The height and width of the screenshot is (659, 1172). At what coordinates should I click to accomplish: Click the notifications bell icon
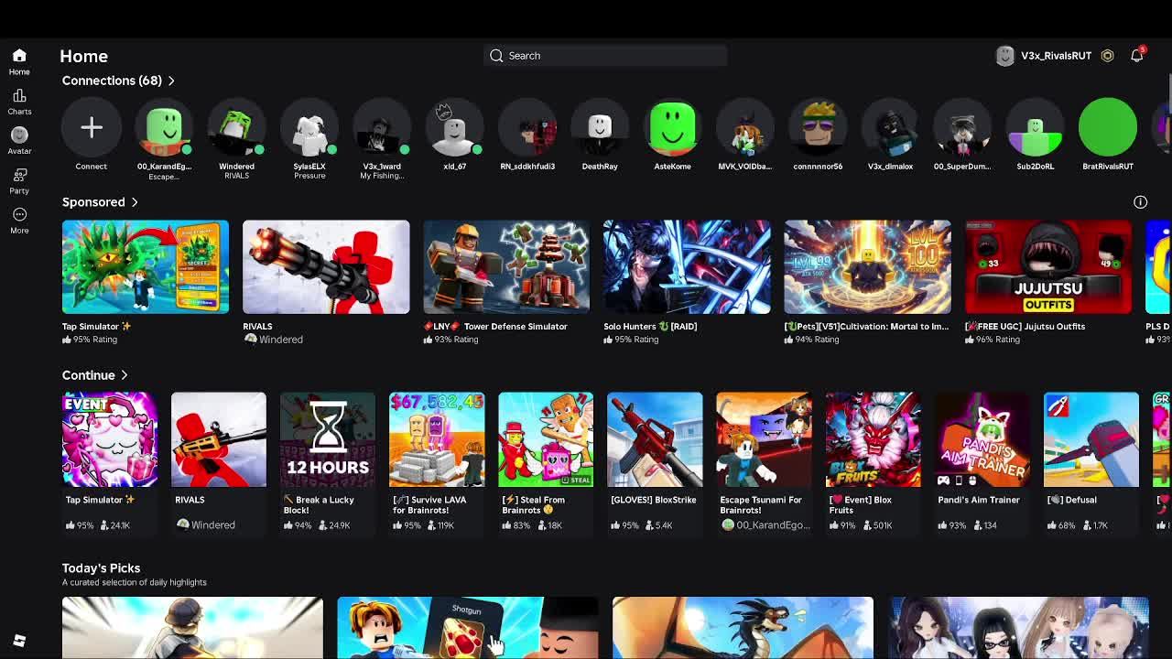1137,55
